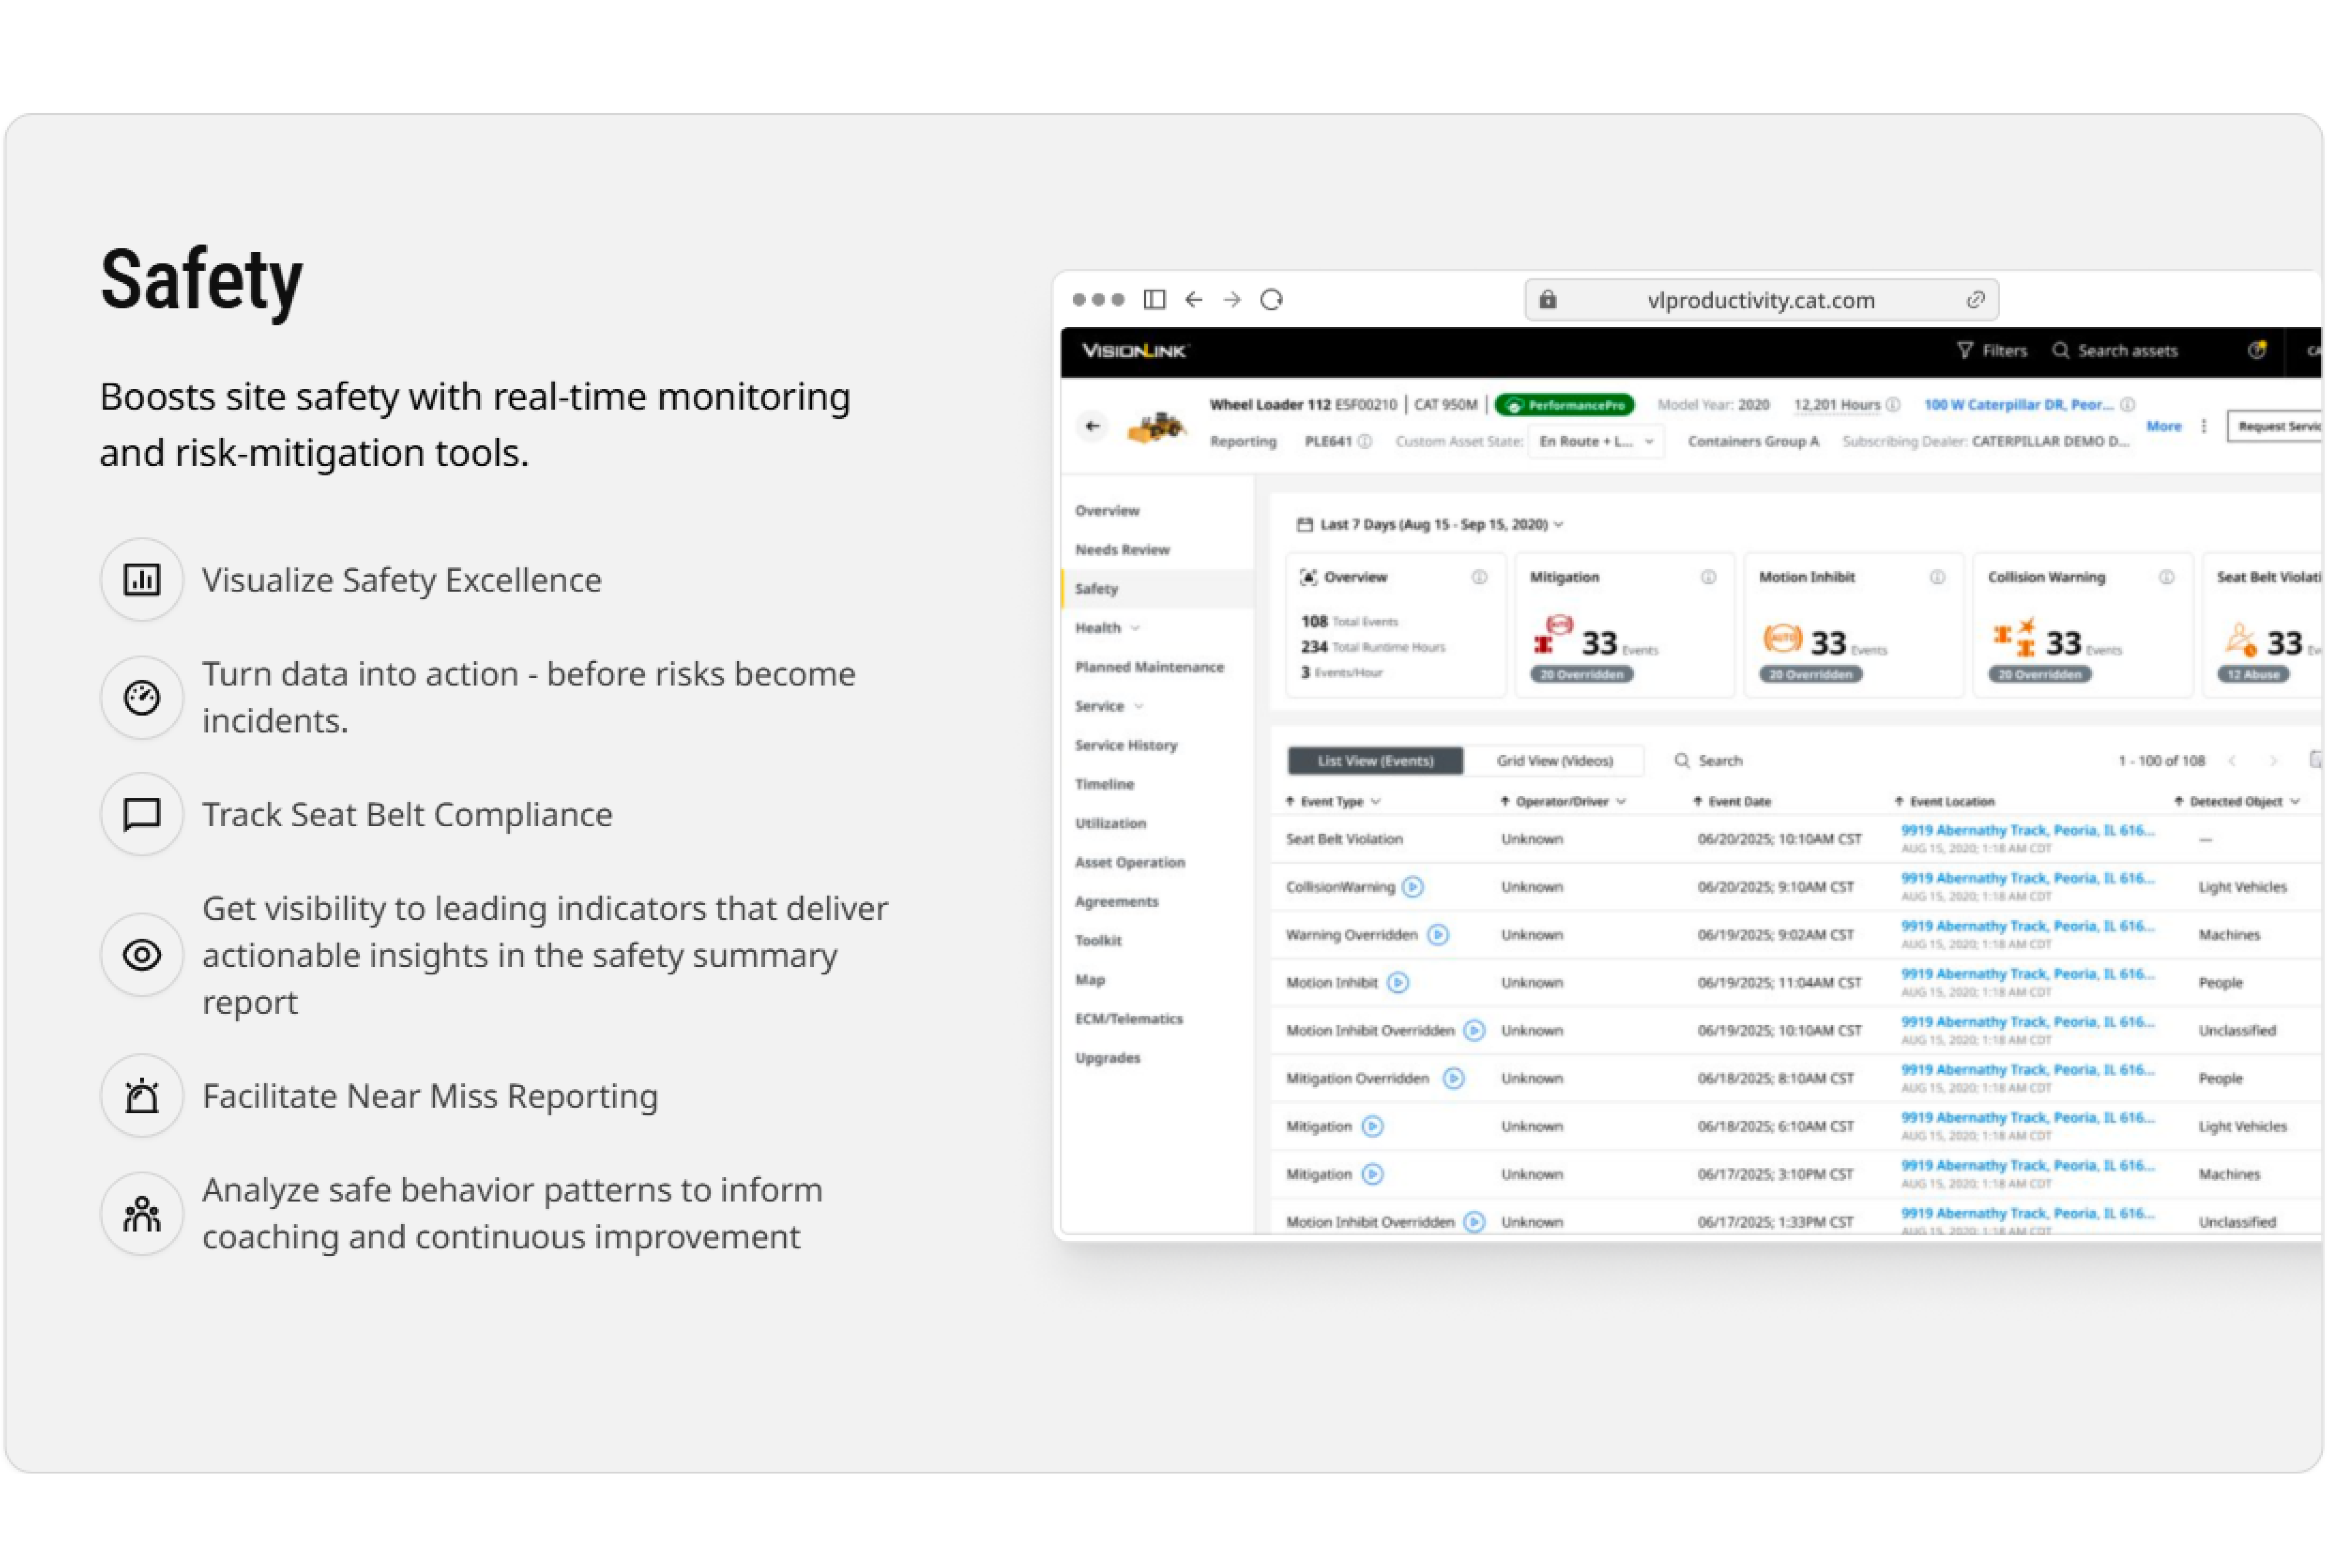Click info icon on Mitigation card
This screenshot has width=2352, height=1568.
coord(1709,578)
